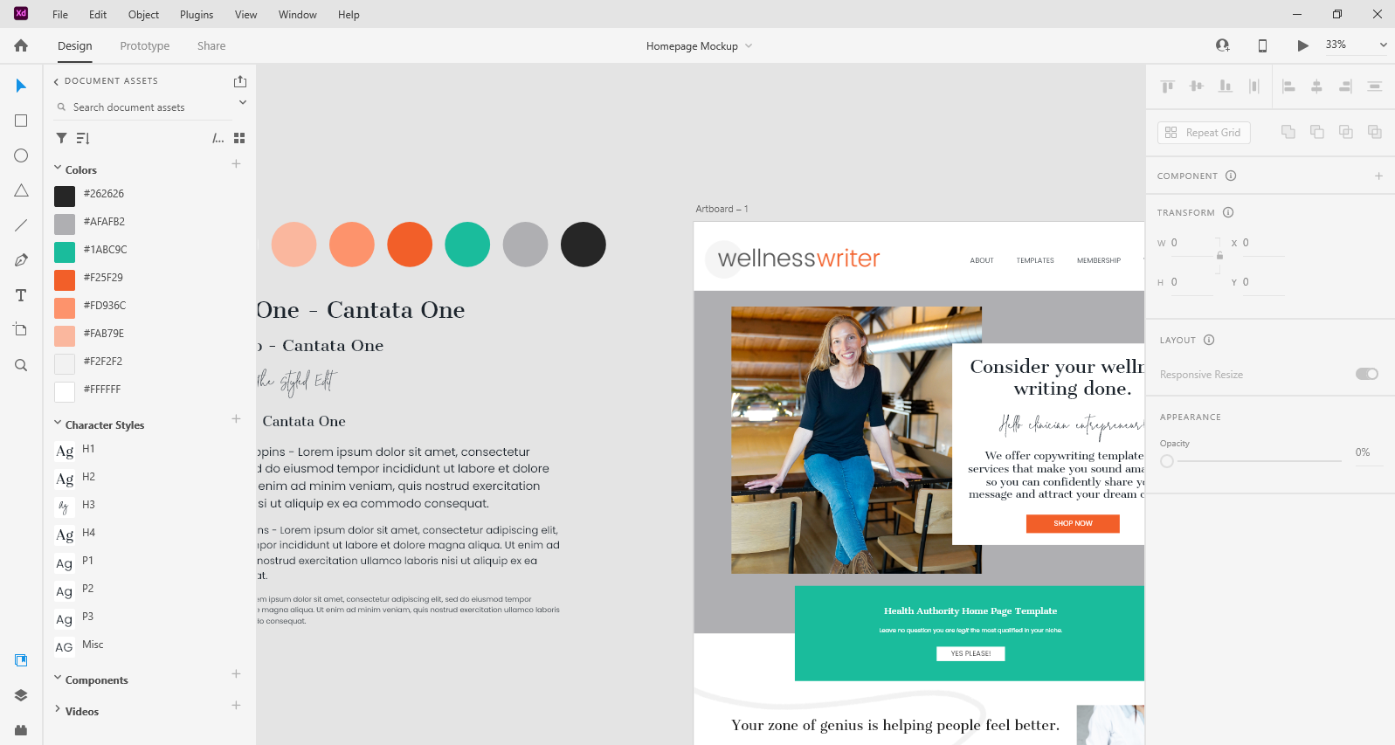Image resolution: width=1395 pixels, height=745 pixels.
Task: Expand the Videos section
Action: 58,709
